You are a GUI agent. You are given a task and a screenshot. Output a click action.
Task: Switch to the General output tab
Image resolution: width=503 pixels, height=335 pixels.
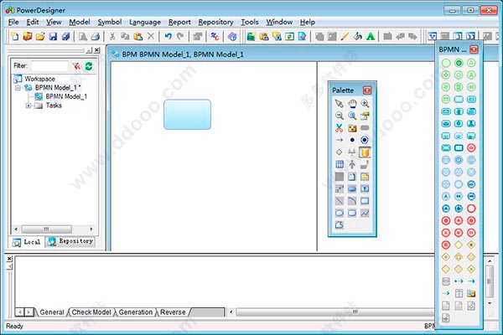52,312
